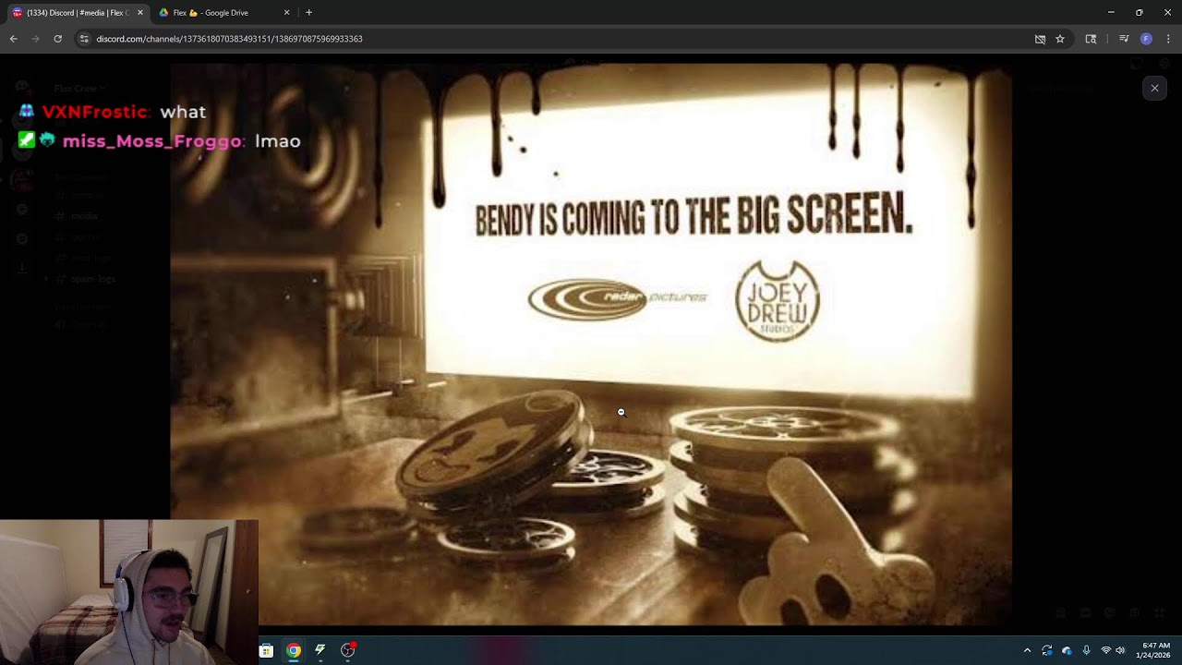Close the Discord browser tab
The width and height of the screenshot is (1182, 665).
[x=139, y=13]
